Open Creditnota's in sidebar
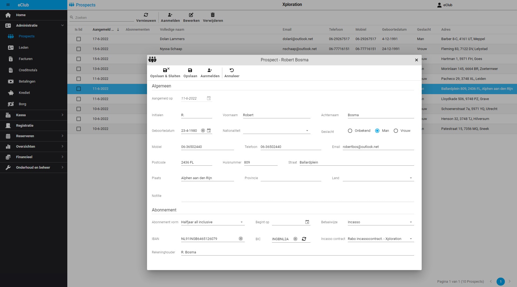 33,70
